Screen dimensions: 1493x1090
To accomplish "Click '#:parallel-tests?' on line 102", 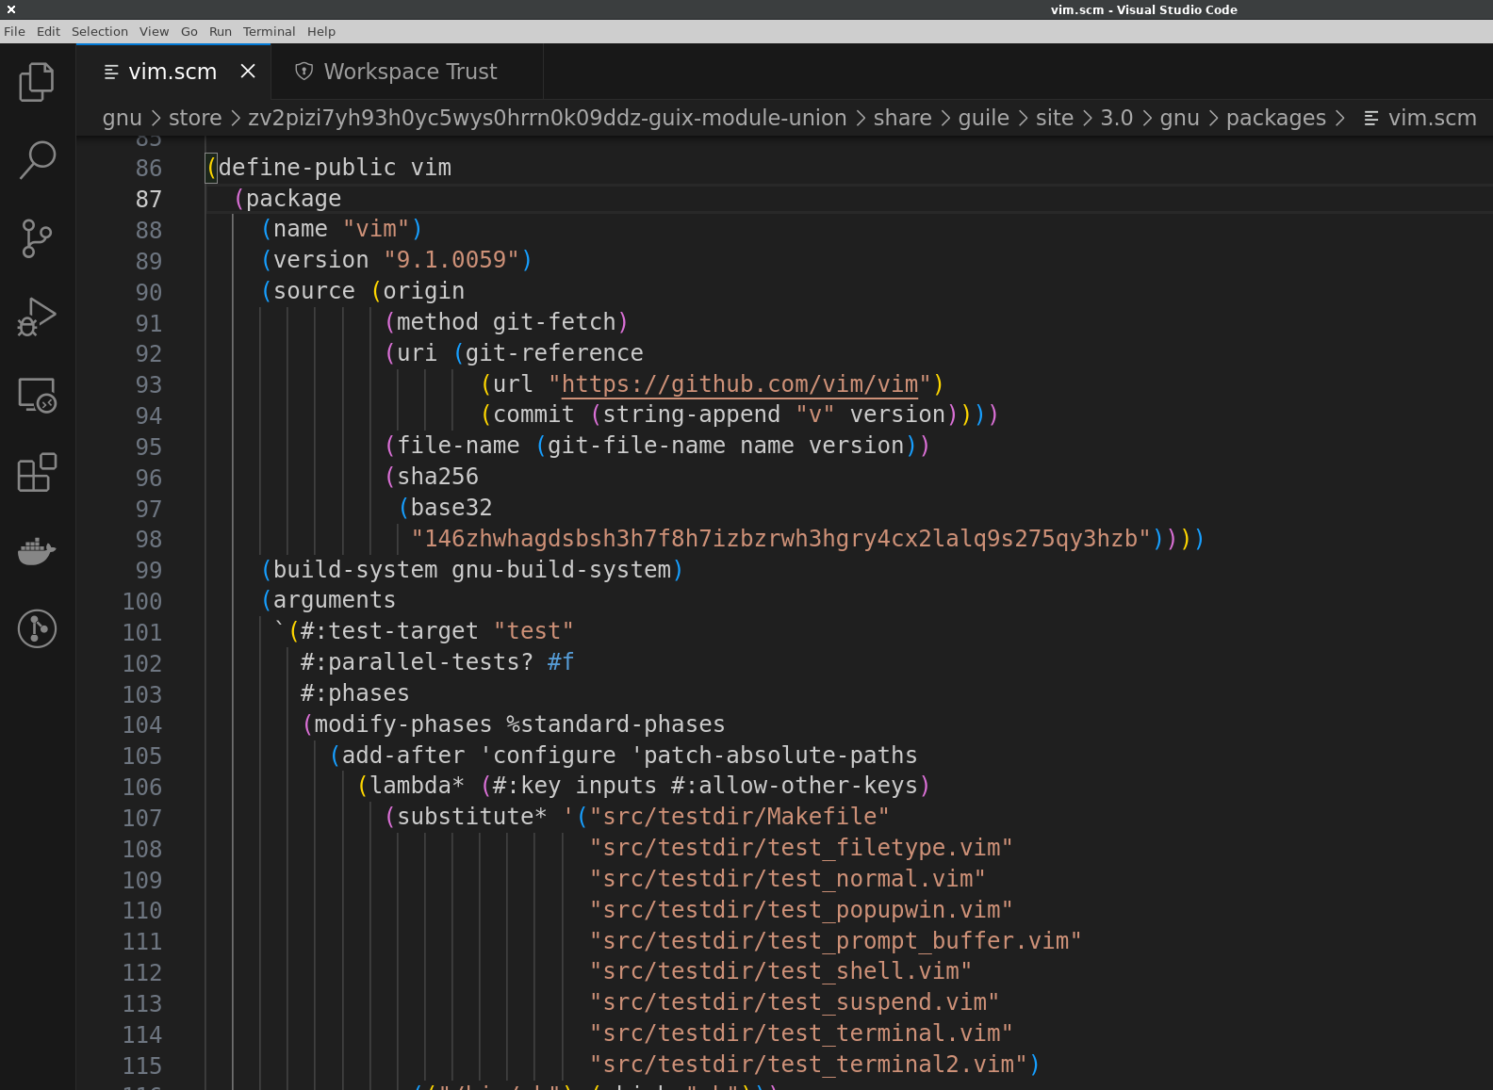I will coord(417,662).
